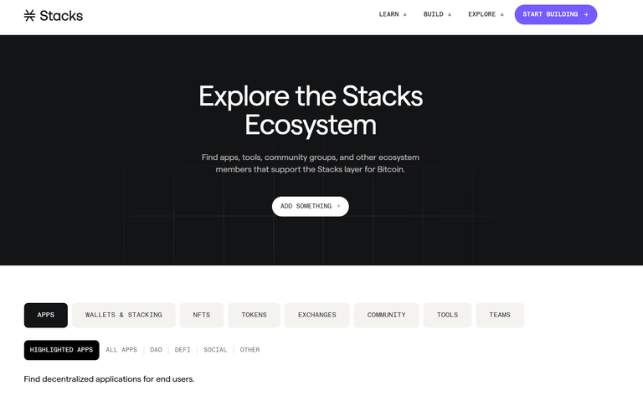Viewport: 643px width, 396px height.
Task: Filter apps by DAO
Action: click(x=156, y=350)
